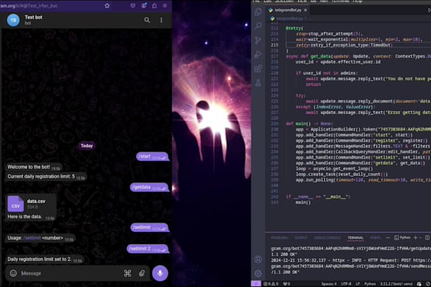Open the chat three-dot options menu
Image resolution: width=431 pixels, height=287 pixels.
[162, 20]
